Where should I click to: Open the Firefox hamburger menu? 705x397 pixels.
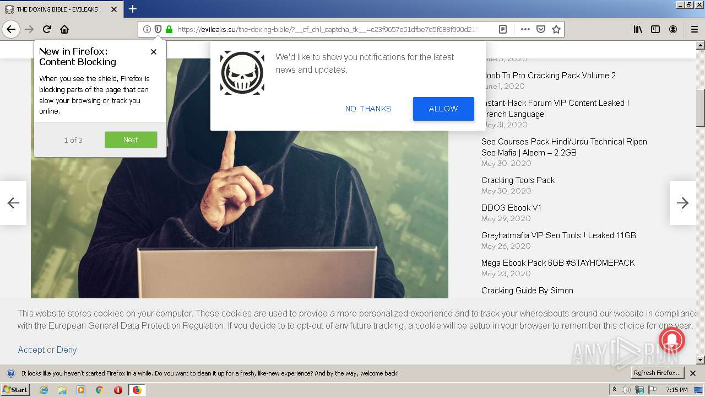pos(694,29)
